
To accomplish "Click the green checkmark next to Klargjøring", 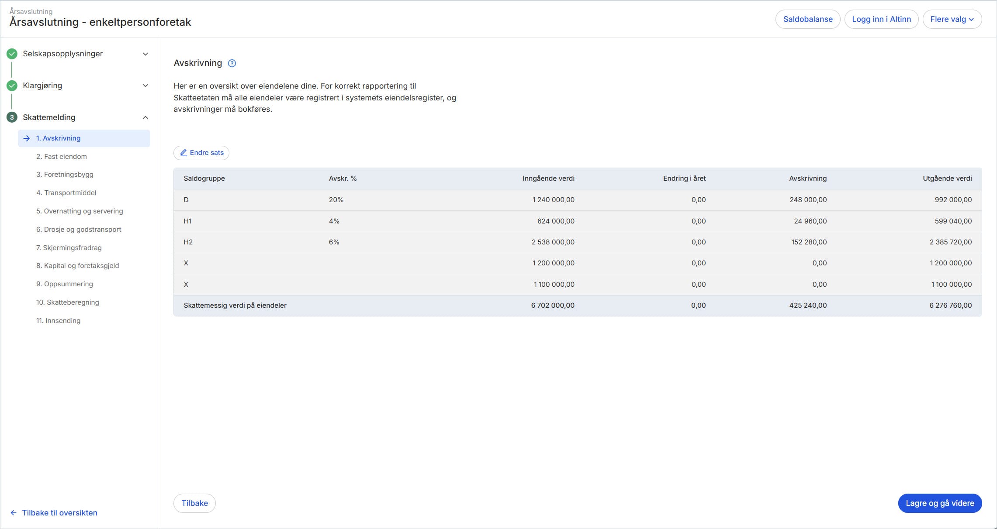I will pos(12,86).
